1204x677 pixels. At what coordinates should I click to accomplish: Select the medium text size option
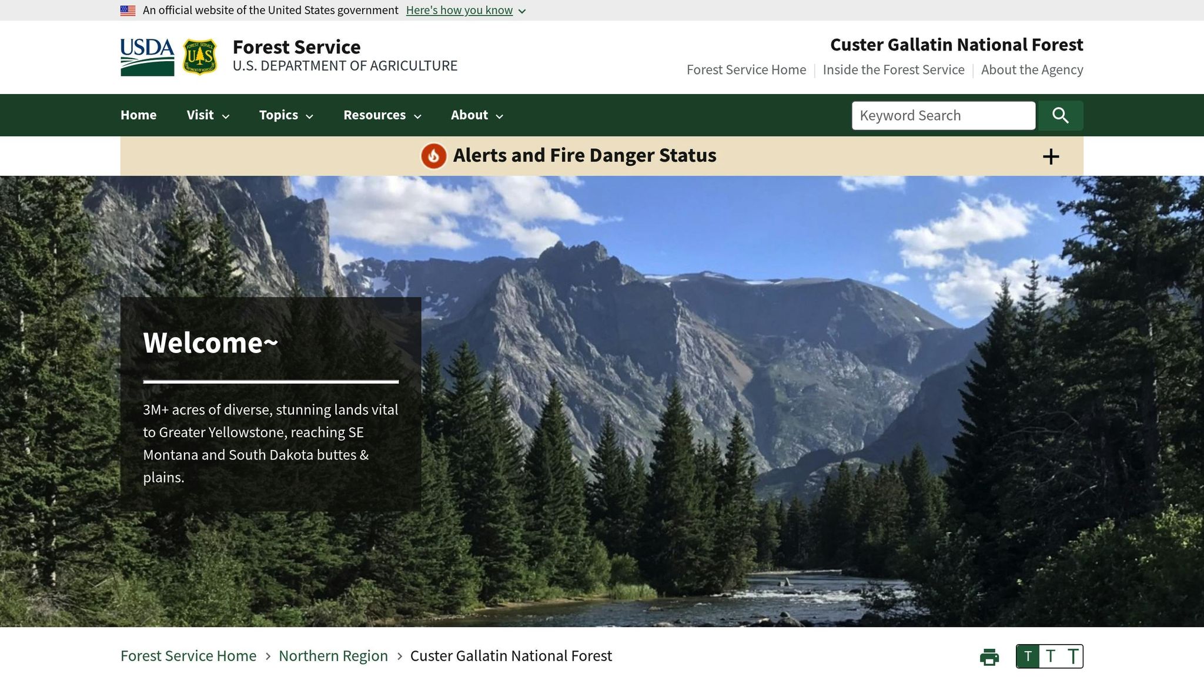coord(1050,656)
